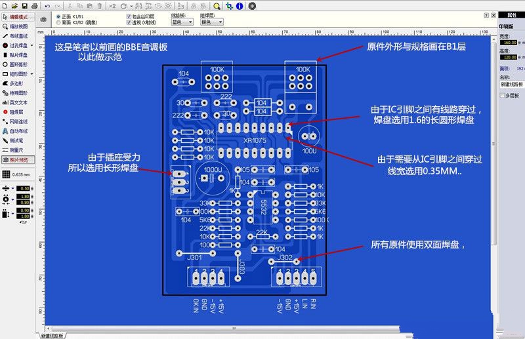
Task: Open the 阻焊层 solder mask color dropdown
Action: point(211,22)
